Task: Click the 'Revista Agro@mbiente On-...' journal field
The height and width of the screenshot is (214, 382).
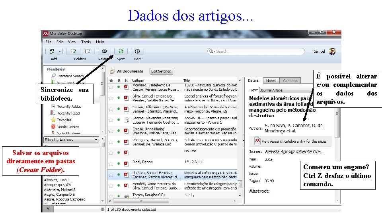Action: coord(294,151)
